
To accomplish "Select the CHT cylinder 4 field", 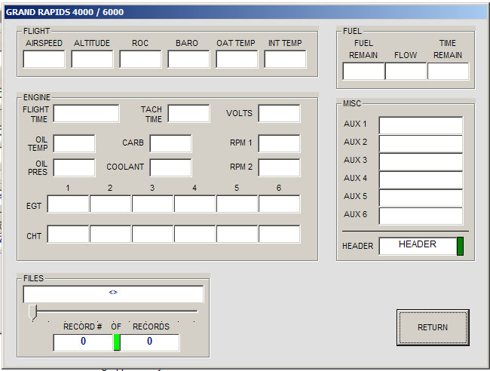I will click(x=194, y=234).
